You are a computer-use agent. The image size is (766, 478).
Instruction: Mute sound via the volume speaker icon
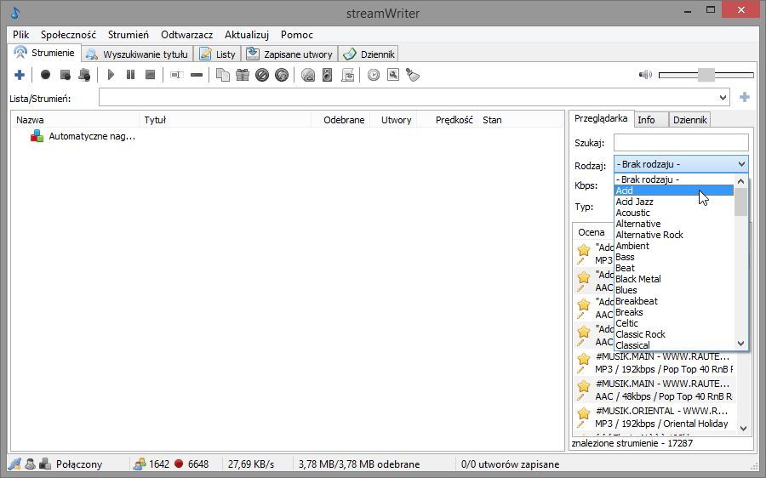coord(645,75)
